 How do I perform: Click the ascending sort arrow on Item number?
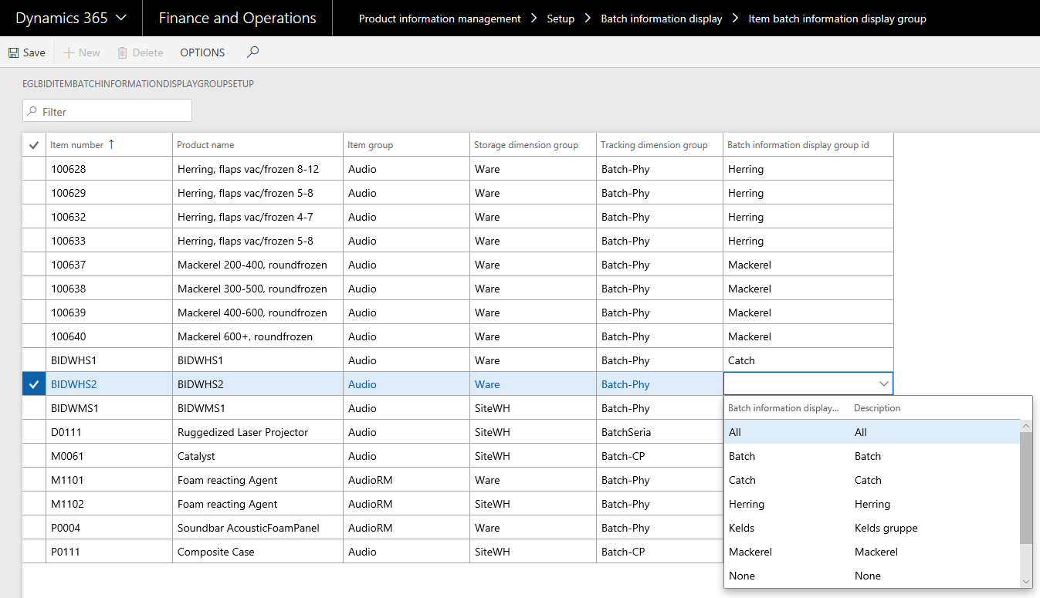point(111,144)
